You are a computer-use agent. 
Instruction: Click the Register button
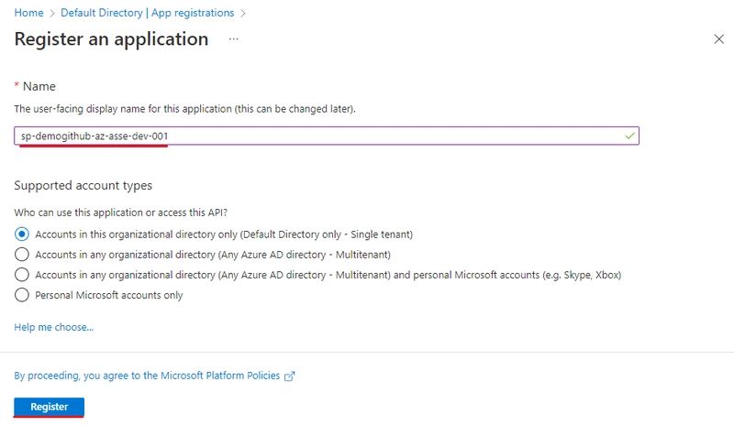coord(50,407)
